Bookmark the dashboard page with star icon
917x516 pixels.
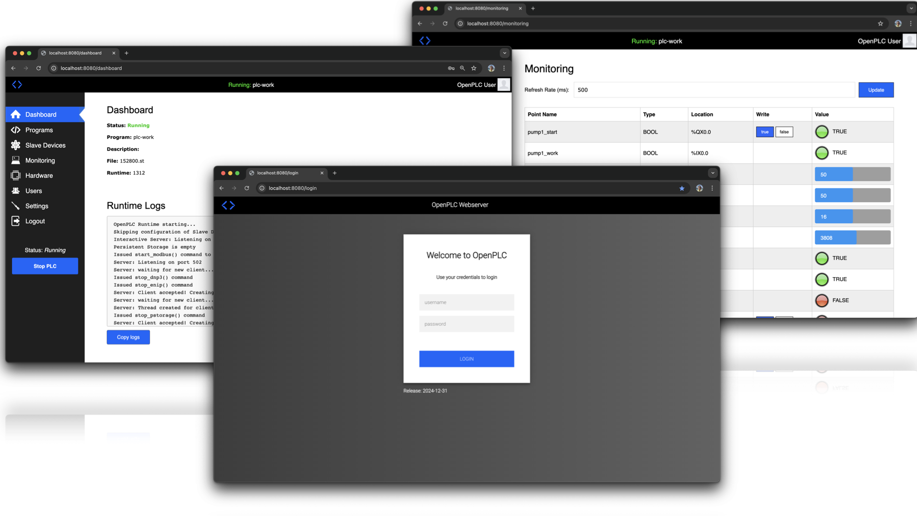click(474, 68)
